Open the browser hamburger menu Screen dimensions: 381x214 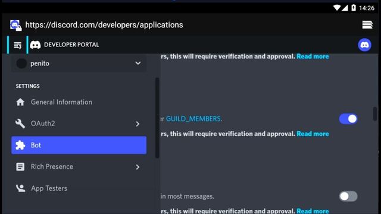[x=367, y=25]
